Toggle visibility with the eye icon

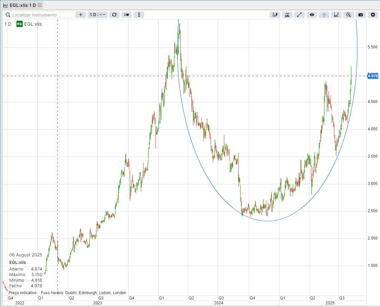tap(312, 15)
